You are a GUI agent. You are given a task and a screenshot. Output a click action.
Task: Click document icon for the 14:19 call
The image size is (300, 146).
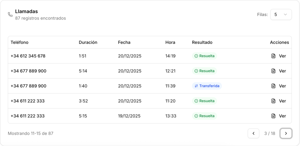(x=273, y=56)
